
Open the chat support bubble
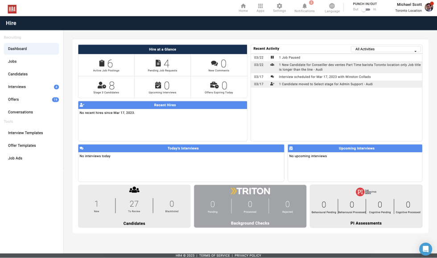[425, 249]
